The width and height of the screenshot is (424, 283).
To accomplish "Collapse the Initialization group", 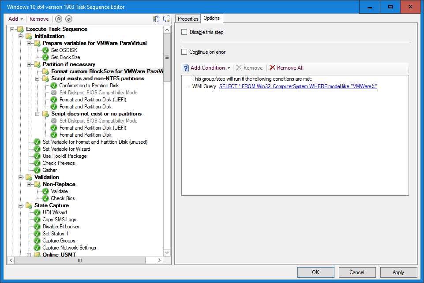I will click(20, 36).
